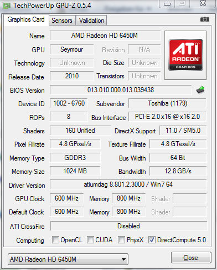
Task: Click the Name field showing Radeon HD 6450M
Action: coord(105,36)
